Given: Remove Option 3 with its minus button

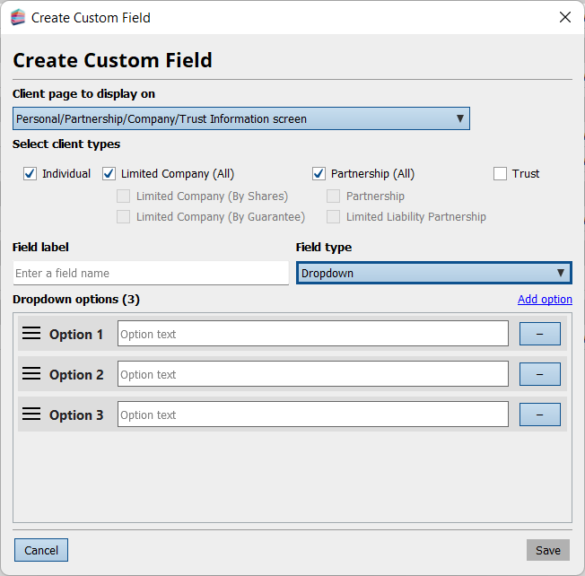Looking at the screenshot, I should click(539, 415).
